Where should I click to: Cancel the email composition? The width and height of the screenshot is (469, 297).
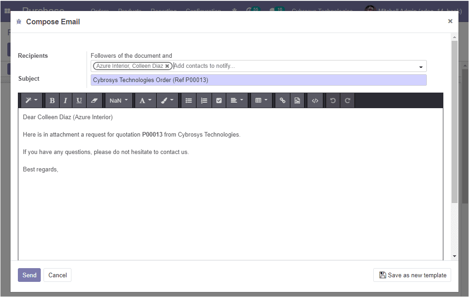57,275
